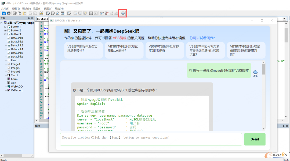This screenshot has width=290, height=161.
Task: Click the binoculars Find icon
Action: 41,13
